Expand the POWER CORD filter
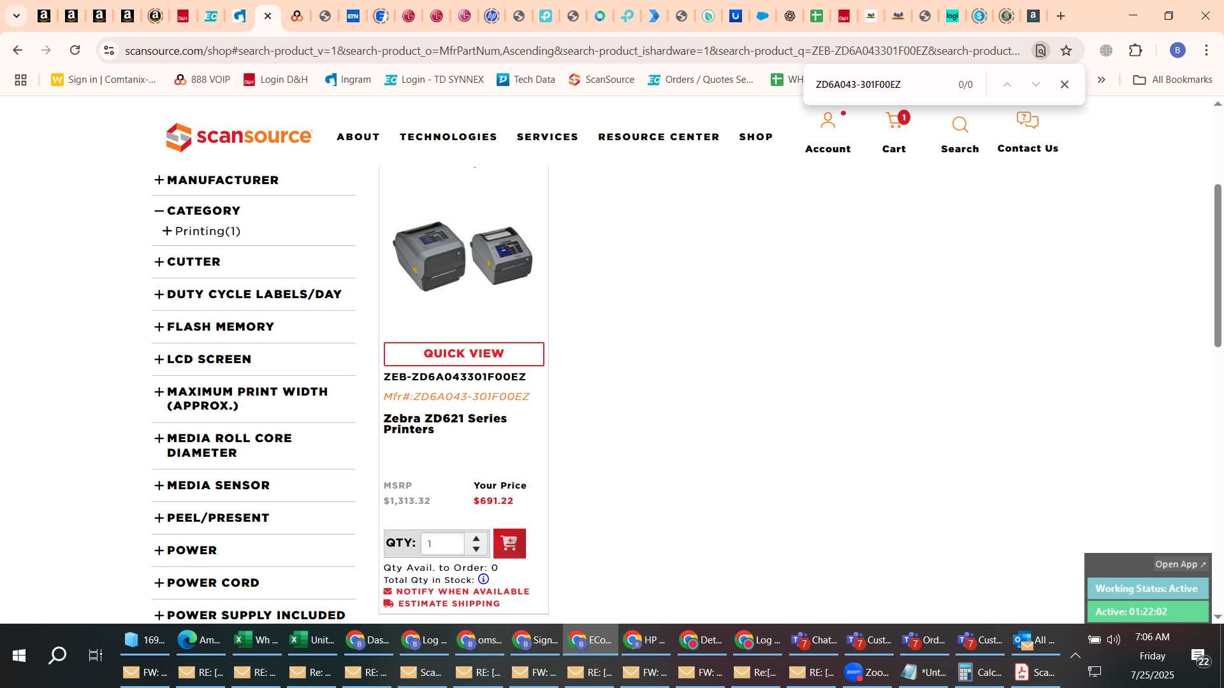The height and width of the screenshot is (688, 1224). point(207,583)
